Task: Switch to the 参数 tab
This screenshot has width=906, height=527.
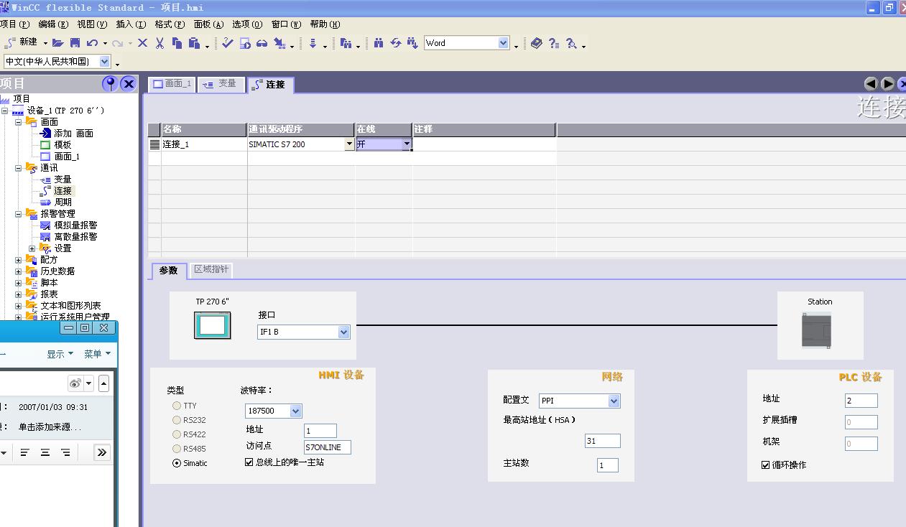Action: [x=169, y=271]
